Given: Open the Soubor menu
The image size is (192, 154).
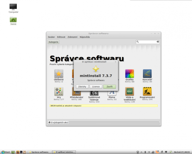Looking at the screenshot, I should pos(51,37).
